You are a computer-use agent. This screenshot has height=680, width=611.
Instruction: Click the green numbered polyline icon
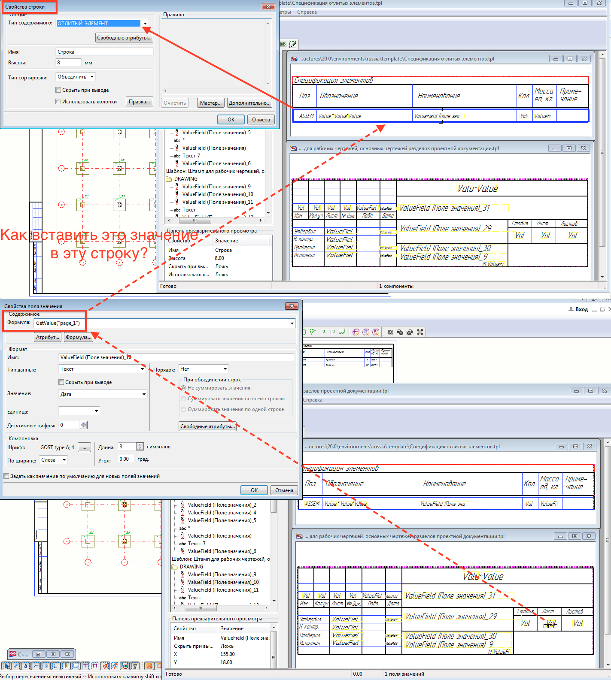(x=322, y=332)
